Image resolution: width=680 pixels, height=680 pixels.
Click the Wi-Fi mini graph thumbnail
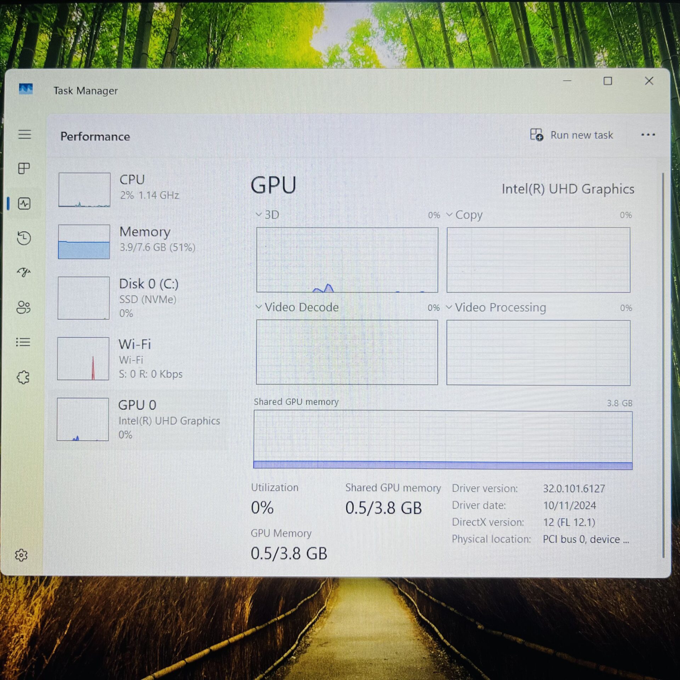pyautogui.click(x=83, y=358)
